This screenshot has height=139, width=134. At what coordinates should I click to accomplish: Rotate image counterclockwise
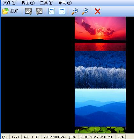[52, 11]
